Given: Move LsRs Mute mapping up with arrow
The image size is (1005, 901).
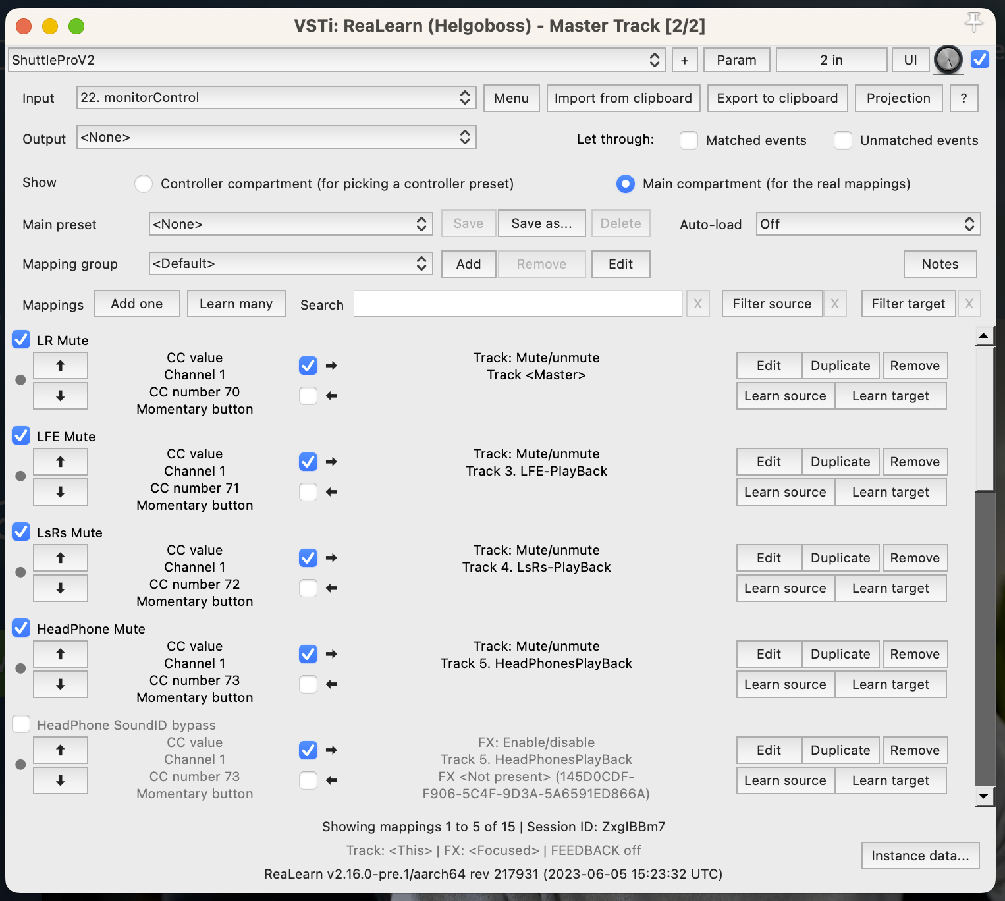Looking at the screenshot, I should click(x=61, y=558).
